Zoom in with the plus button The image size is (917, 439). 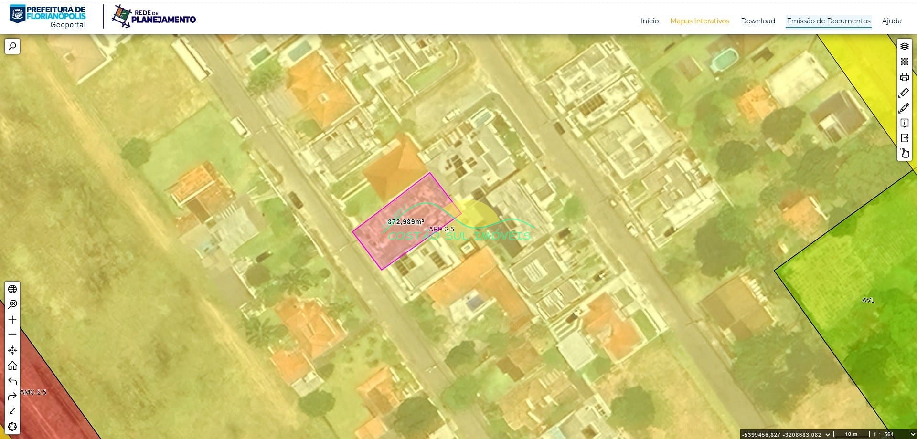12,320
